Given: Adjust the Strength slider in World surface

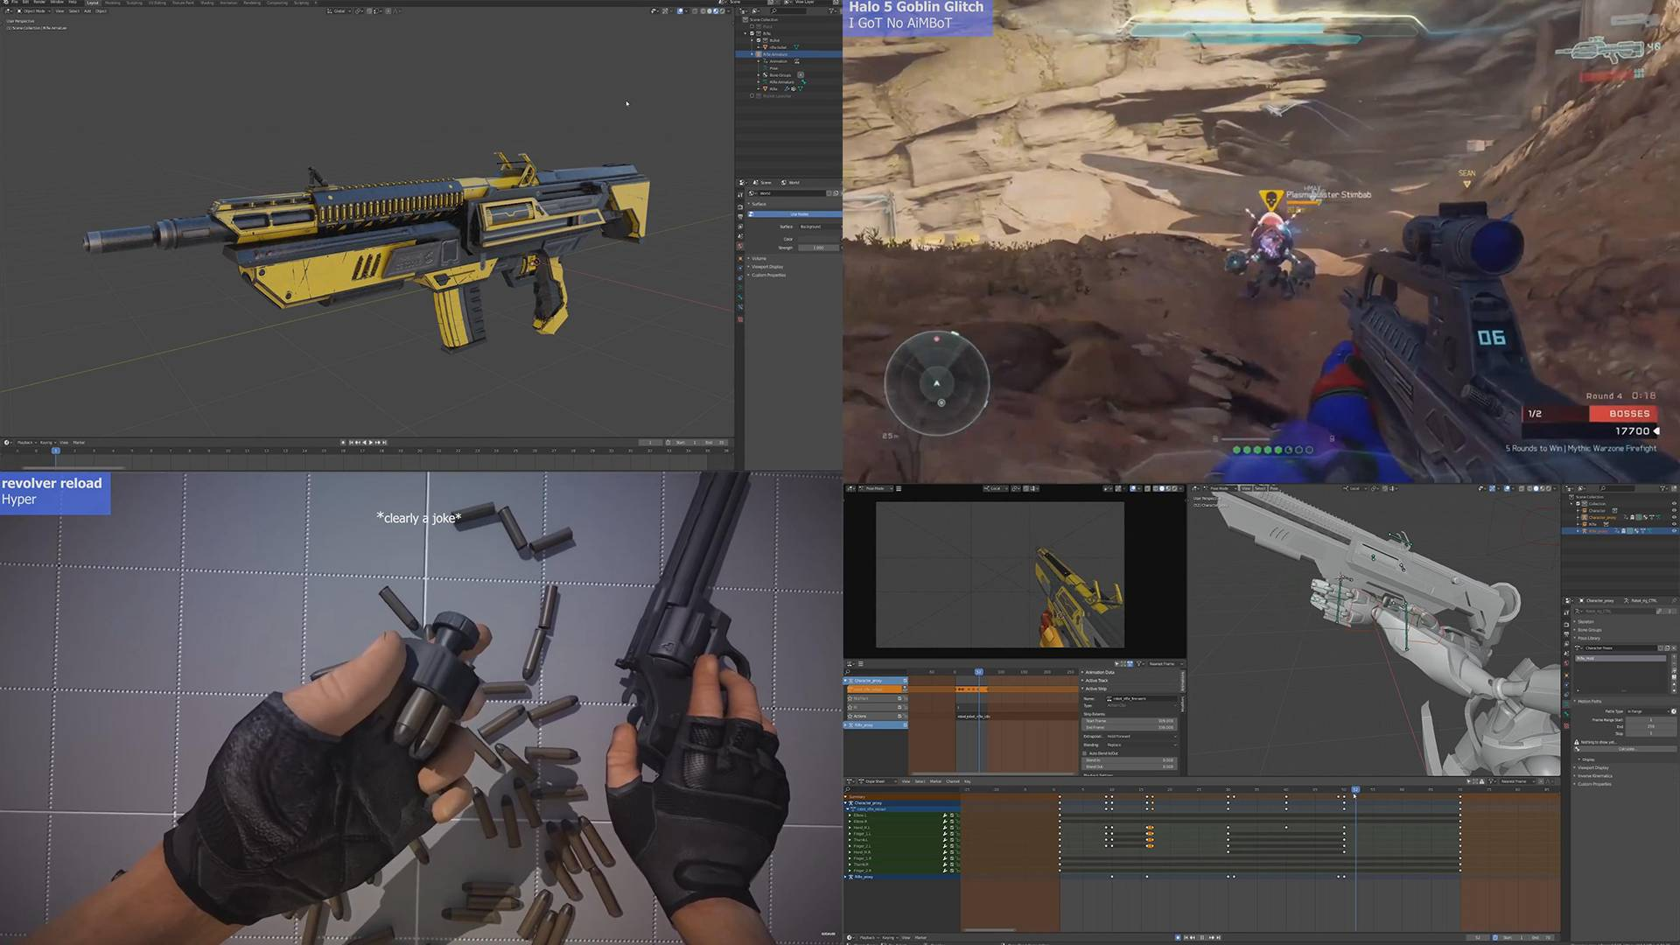Looking at the screenshot, I should point(818,248).
